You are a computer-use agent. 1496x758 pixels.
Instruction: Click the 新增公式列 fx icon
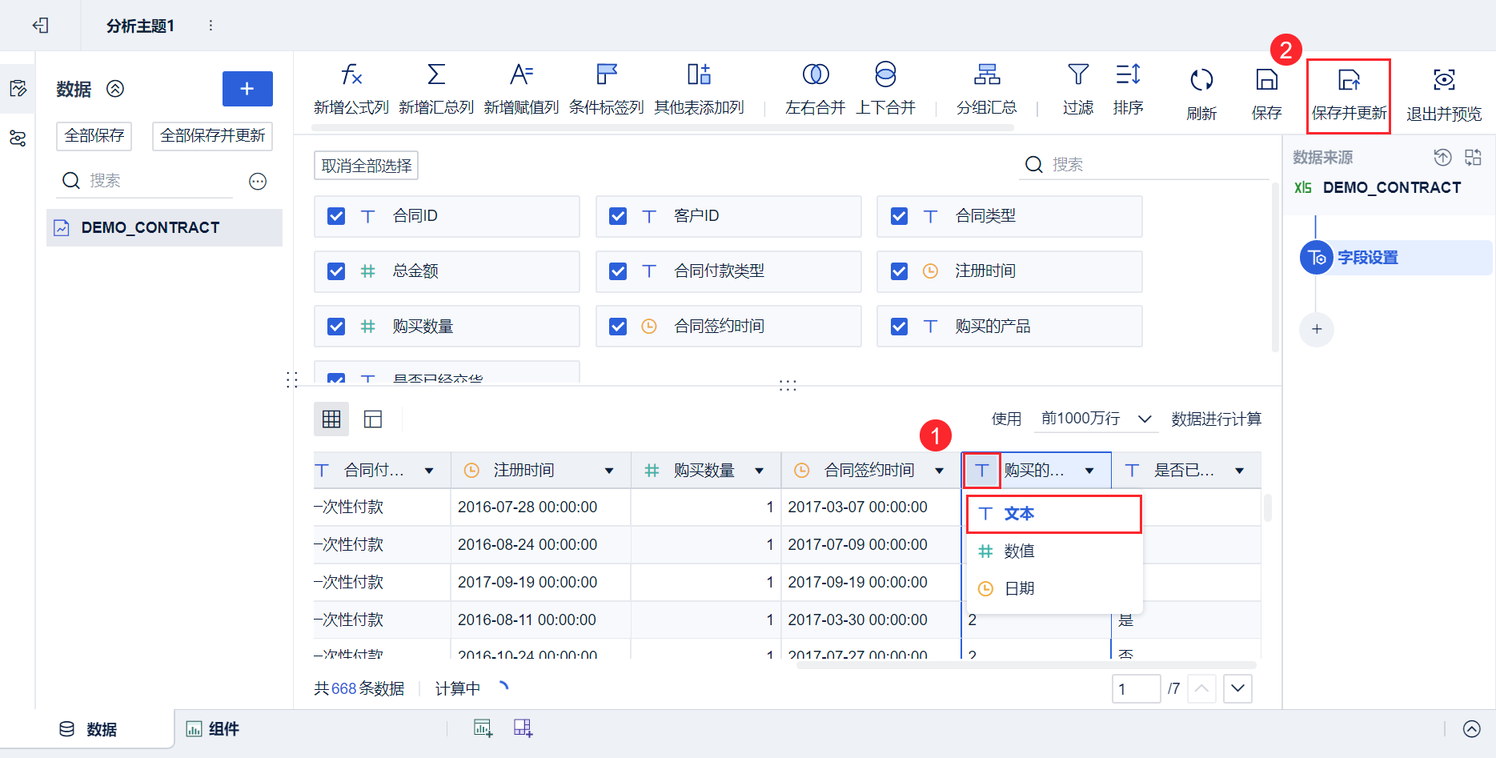coord(351,74)
